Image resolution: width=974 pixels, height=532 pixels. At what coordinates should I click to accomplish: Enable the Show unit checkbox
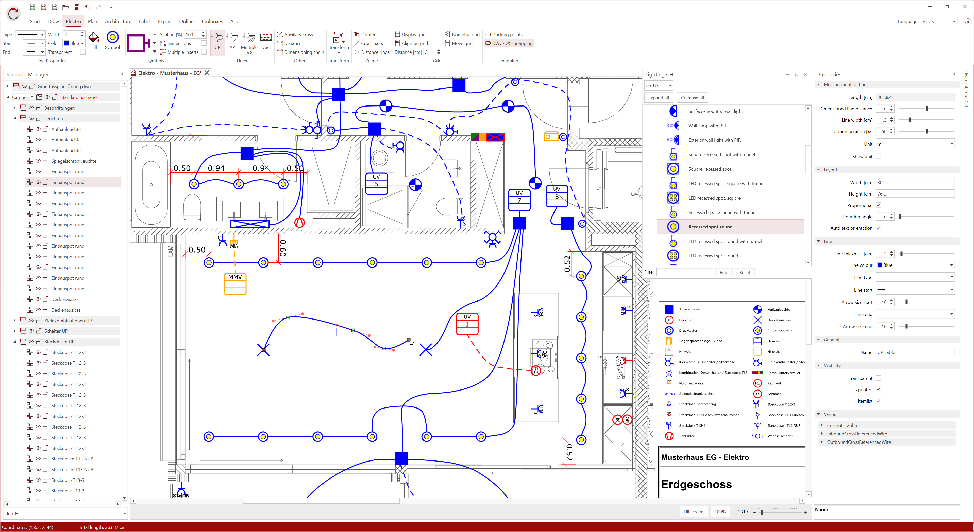(x=878, y=156)
